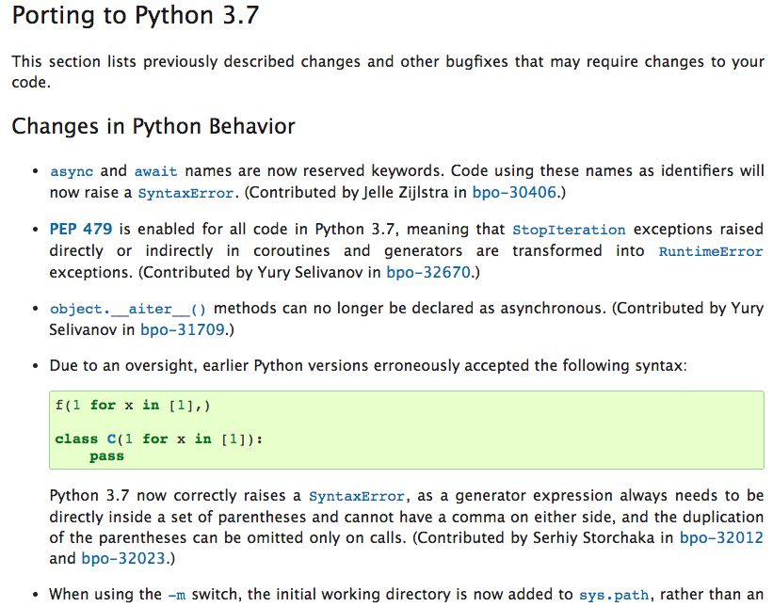Open issue link bpo-30406
This screenshot has width=773, height=607.
pyautogui.click(x=514, y=192)
